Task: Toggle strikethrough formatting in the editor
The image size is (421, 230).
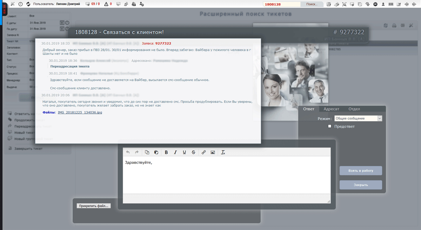Action: click(x=194, y=152)
